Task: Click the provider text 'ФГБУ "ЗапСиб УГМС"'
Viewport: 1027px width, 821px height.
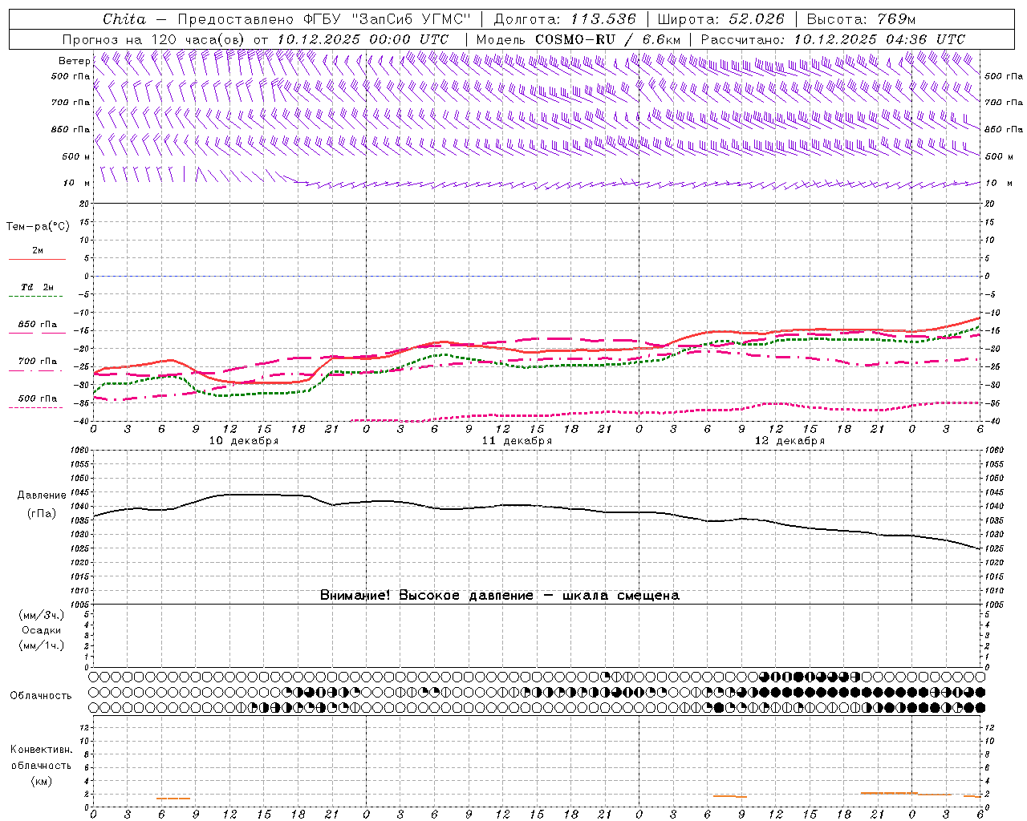Action: click(388, 19)
